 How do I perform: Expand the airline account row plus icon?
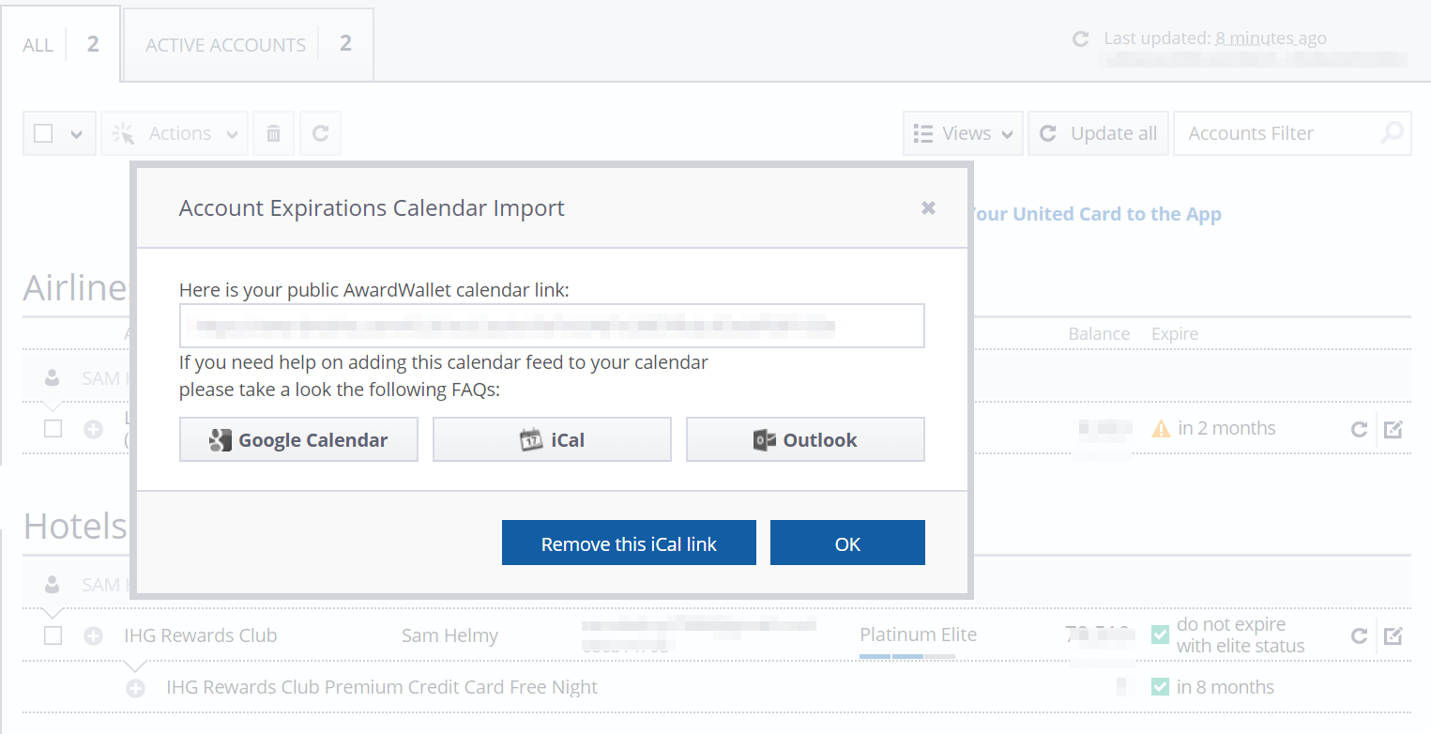coord(93,429)
